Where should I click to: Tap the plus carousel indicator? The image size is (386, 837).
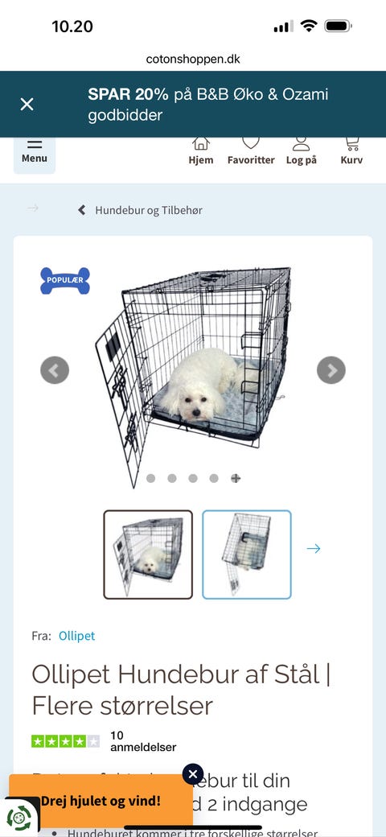click(236, 478)
